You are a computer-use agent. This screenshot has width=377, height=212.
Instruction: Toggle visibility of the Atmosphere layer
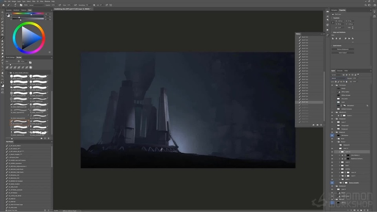333,135
